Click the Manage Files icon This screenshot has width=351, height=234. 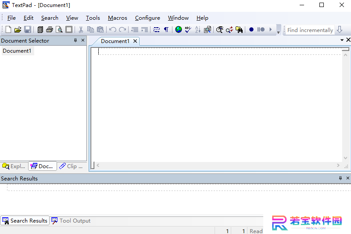[40, 29]
